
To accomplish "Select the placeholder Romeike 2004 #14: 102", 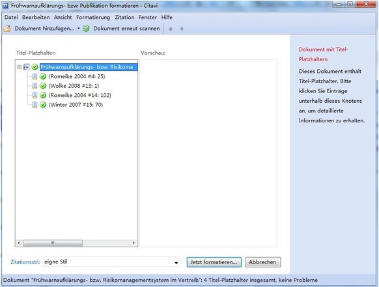I will [x=80, y=95].
